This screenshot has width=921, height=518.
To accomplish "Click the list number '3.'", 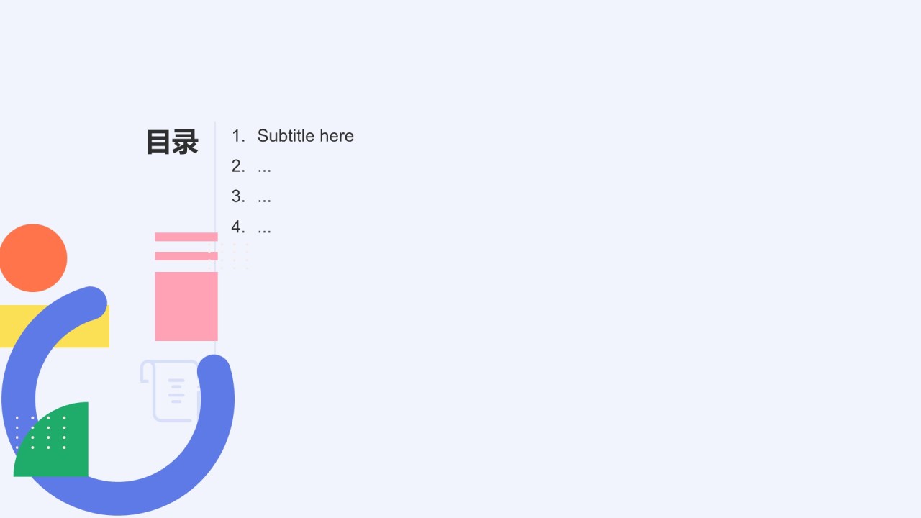I will pyautogui.click(x=238, y=196).
